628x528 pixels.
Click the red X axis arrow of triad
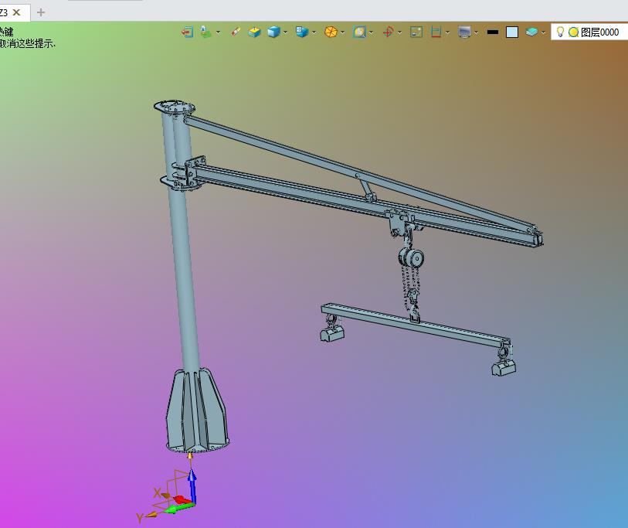click(182, 499)
